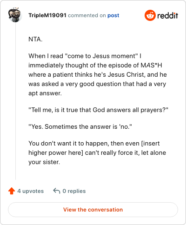The width and height of the screenshot is (186, 225).
Task: Click the paragraph starting "When I read"
Action: click(98, 74)
